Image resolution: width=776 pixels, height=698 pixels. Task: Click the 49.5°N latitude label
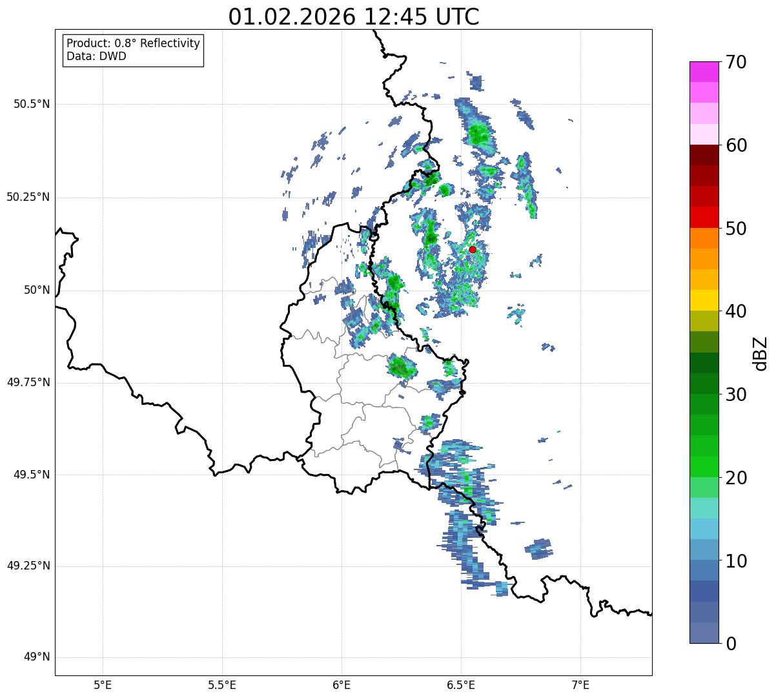(x=32, y=475)
